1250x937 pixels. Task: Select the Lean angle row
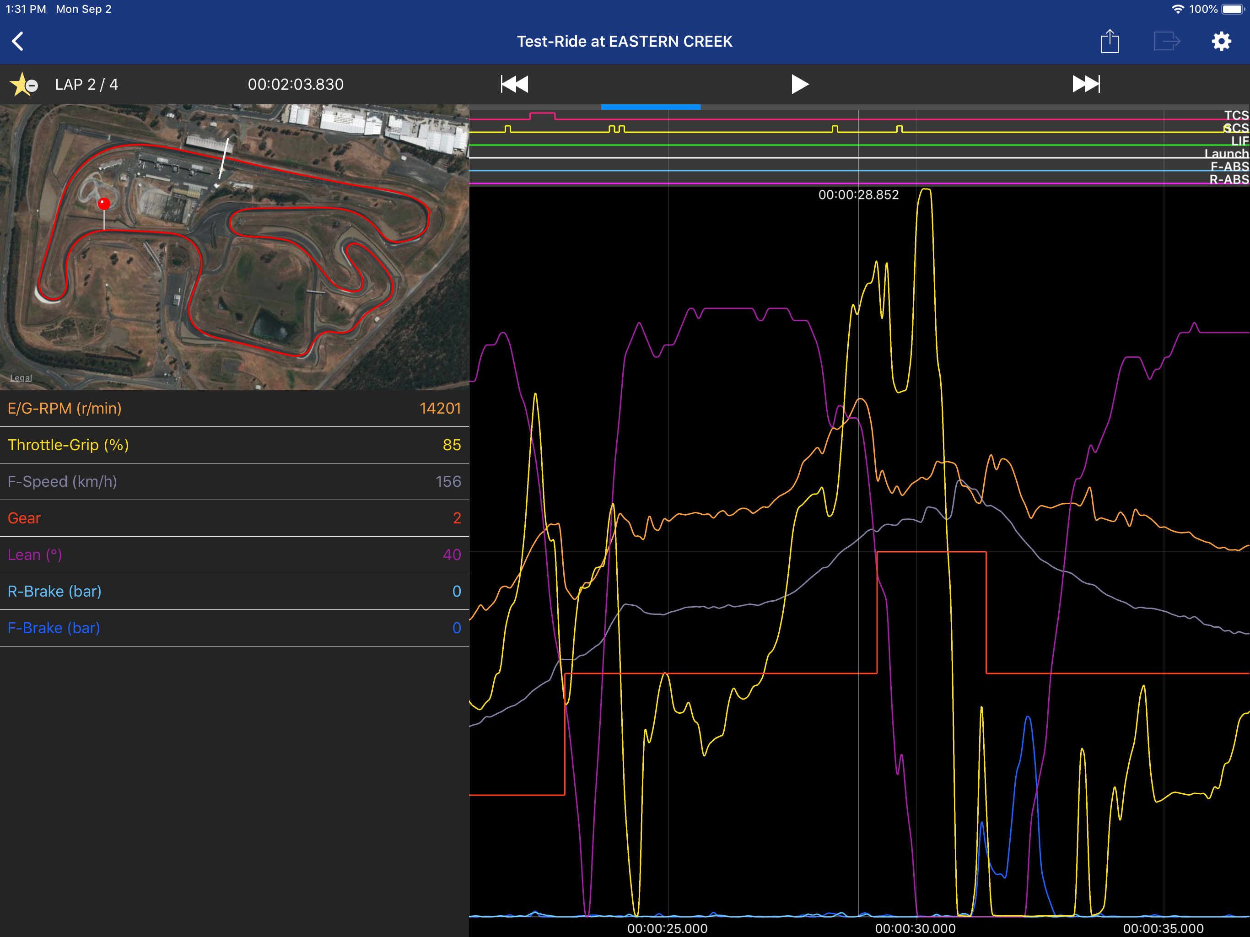pyautogui.click(x=234, y=555)
